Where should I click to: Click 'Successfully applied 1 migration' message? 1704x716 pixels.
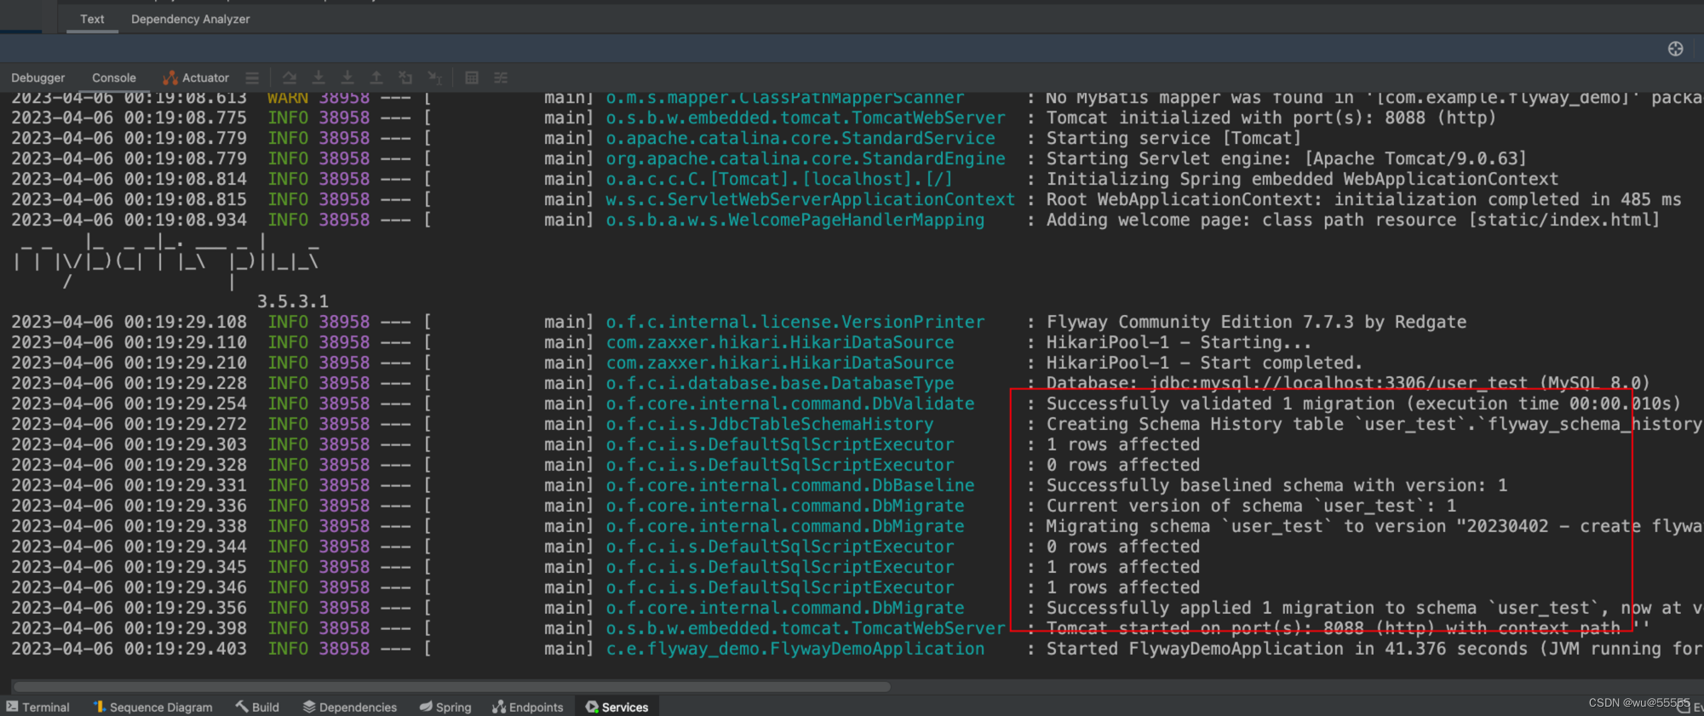click(x=1374, y=608)
